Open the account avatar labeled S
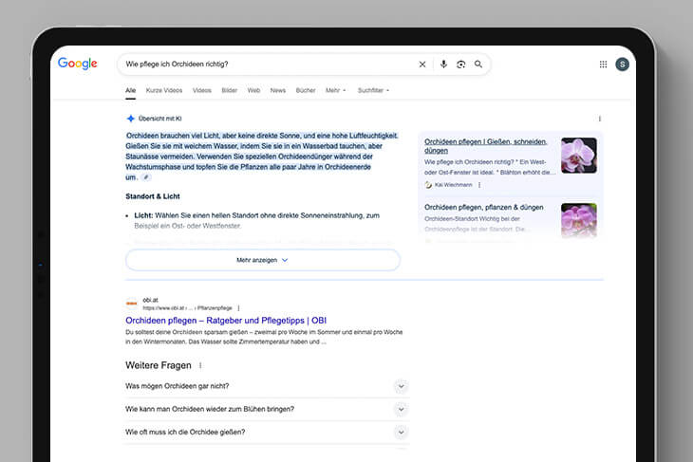 point(622,65)
